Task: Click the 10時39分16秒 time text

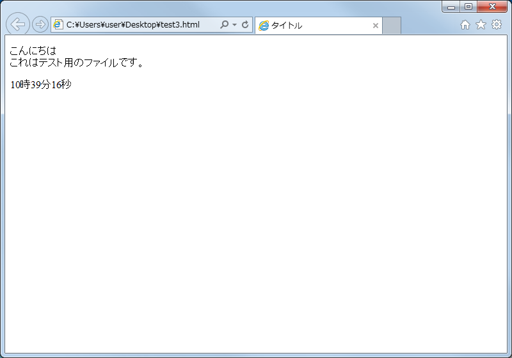Action: point(40,84)
